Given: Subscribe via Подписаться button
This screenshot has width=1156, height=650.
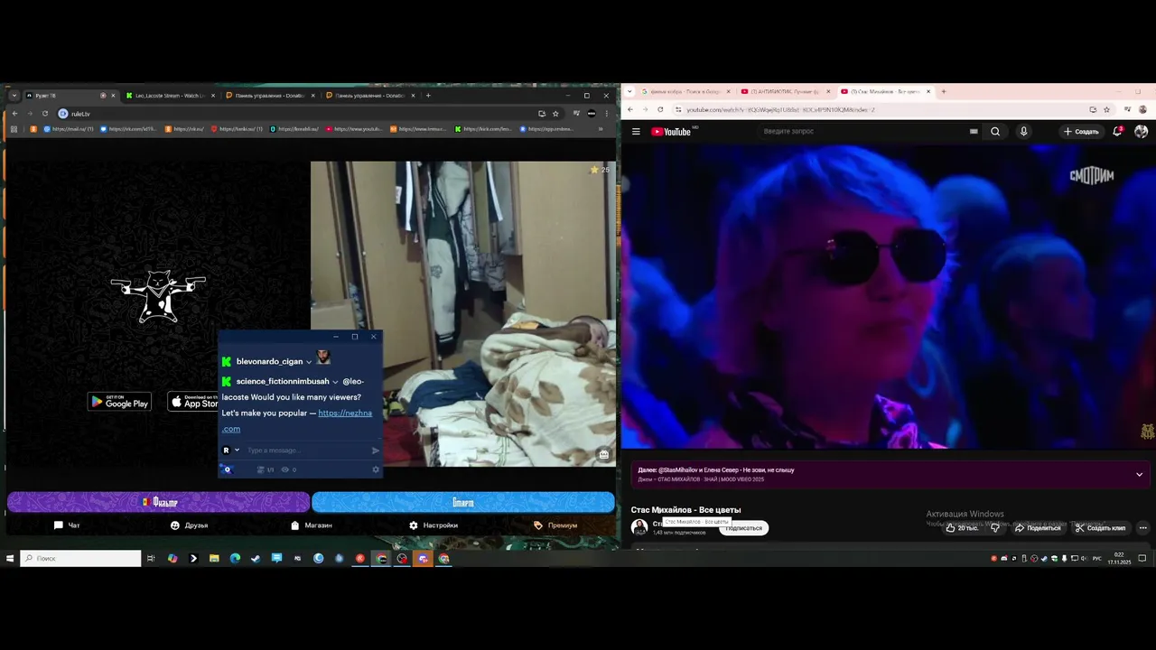Looking at the screenshot, I should 743,528.
